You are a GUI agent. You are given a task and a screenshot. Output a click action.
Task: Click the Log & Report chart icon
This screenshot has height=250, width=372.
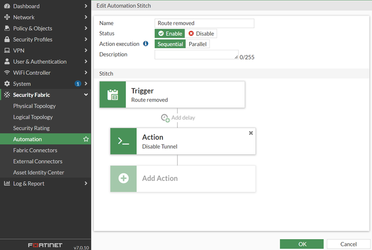(7, 183)
